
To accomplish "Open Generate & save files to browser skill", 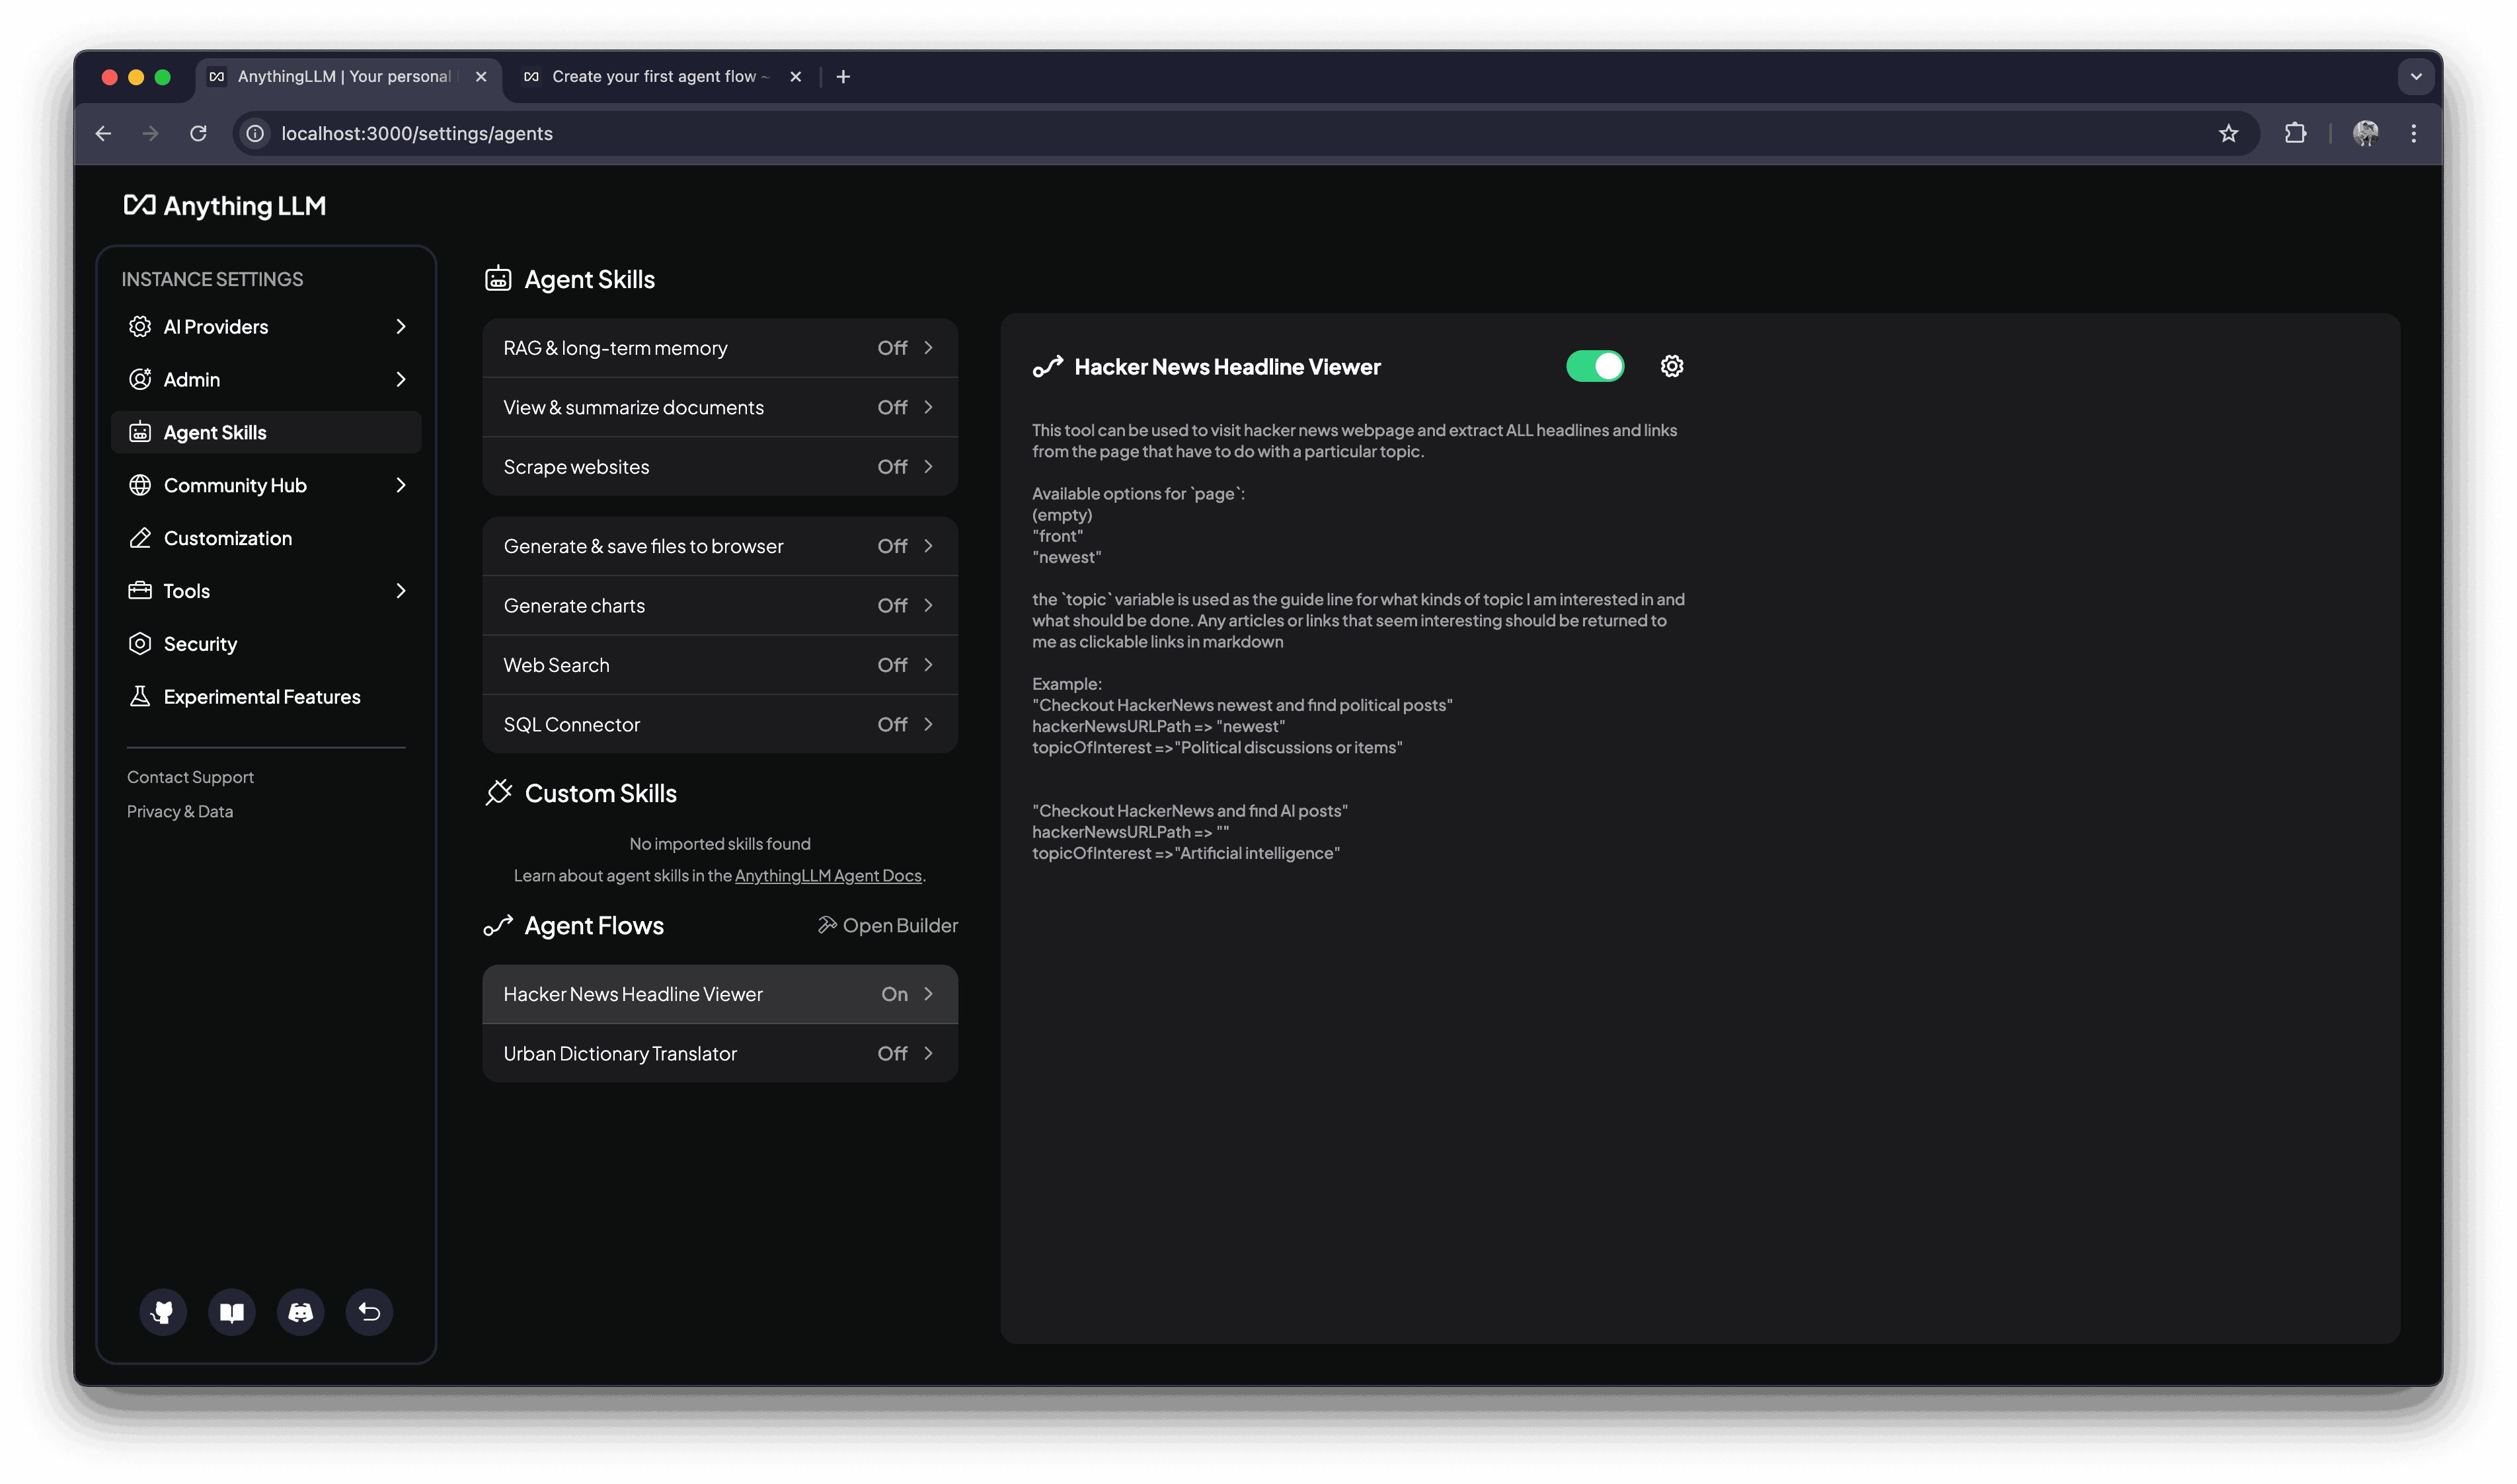I will 719,546.
